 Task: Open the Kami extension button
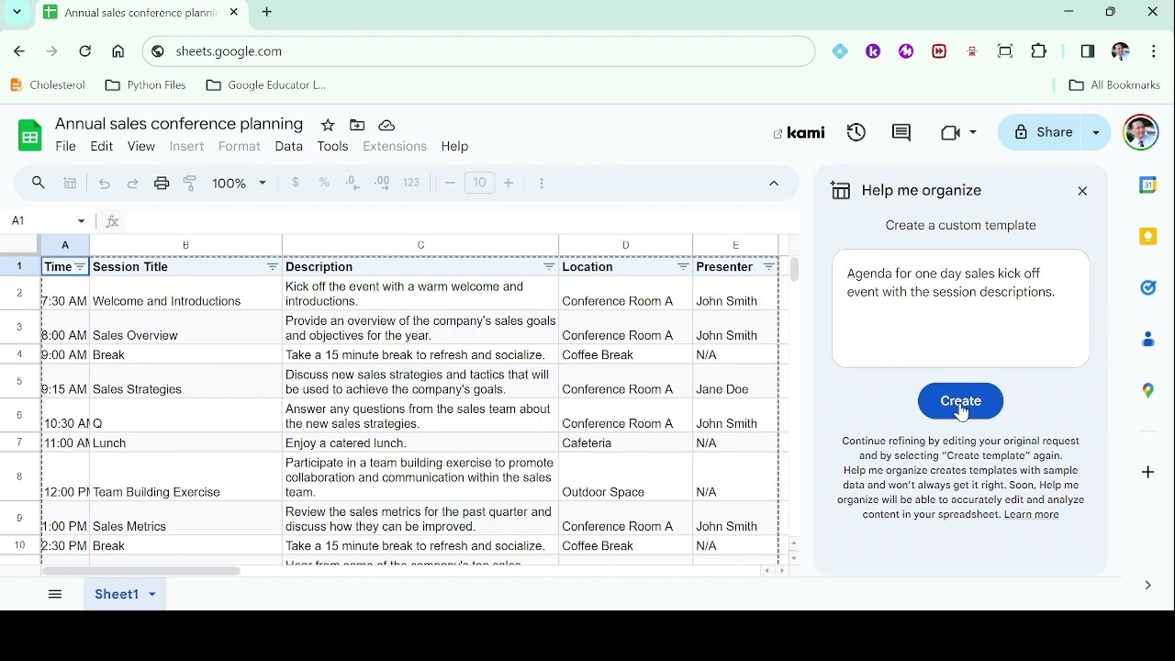pos(799,133)
